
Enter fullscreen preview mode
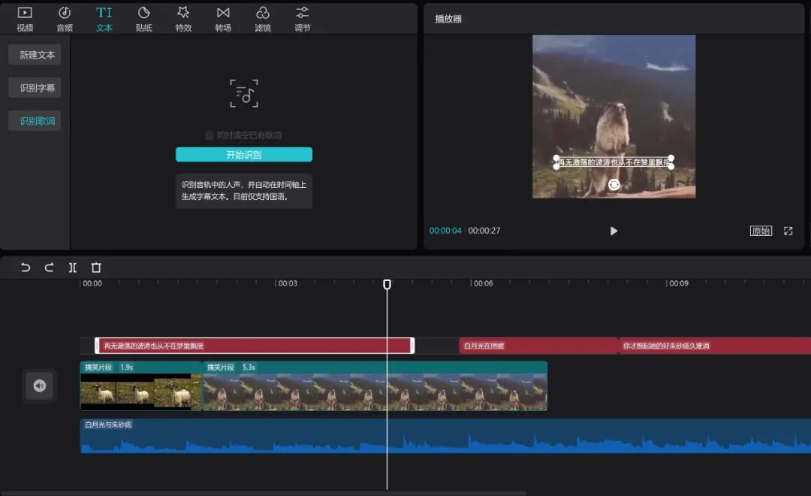pos(788,231)
